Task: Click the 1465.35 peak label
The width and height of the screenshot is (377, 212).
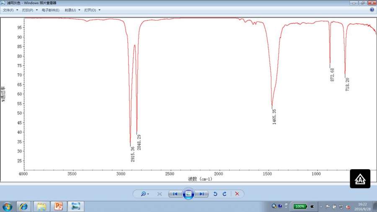Action: point(274,117)
